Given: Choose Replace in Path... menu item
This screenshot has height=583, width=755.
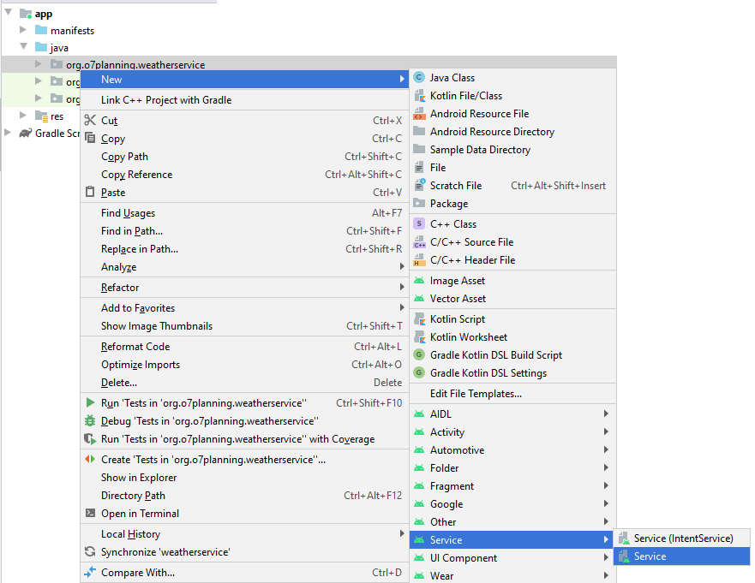Looking at the screenshot, I should pos(244,248).
